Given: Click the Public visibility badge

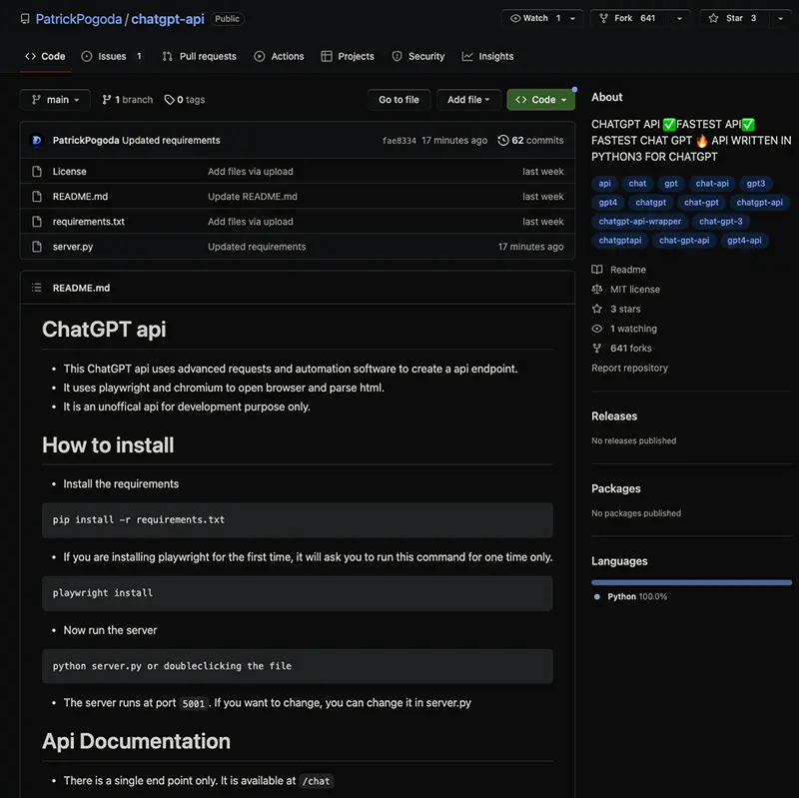Looking at the screenshot, I should [227, 19].
